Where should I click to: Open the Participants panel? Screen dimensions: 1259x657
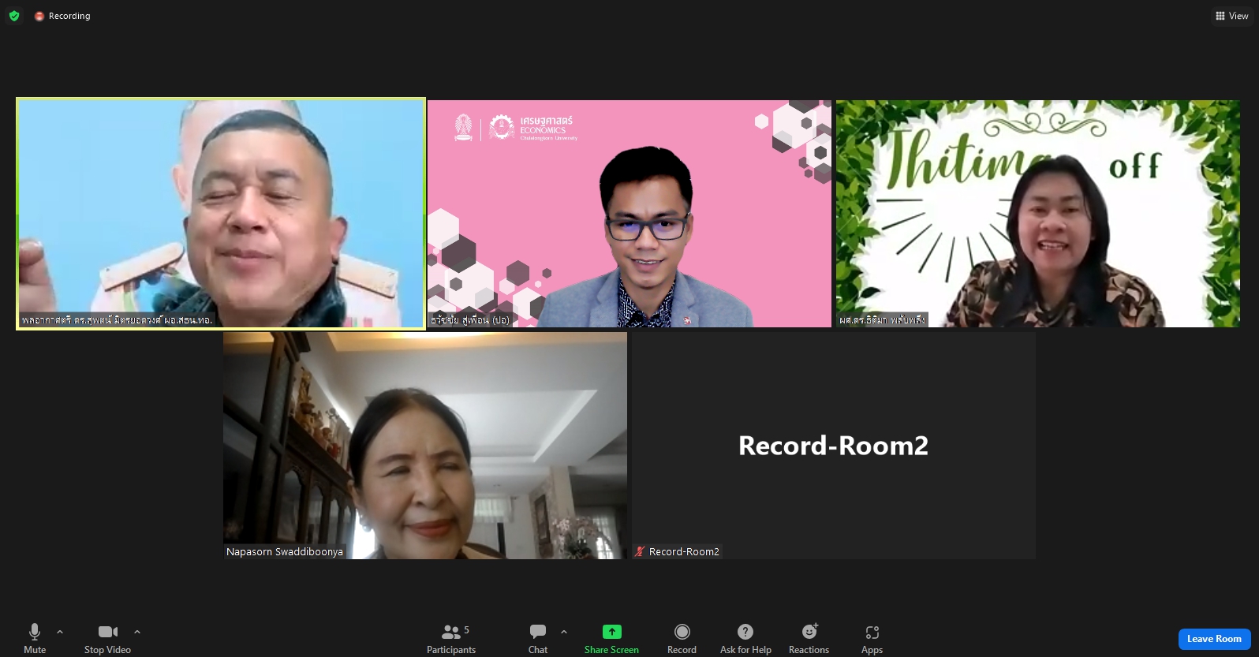451,637
